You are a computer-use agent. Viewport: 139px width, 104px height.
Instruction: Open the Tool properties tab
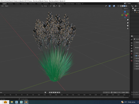pos(131,40)
